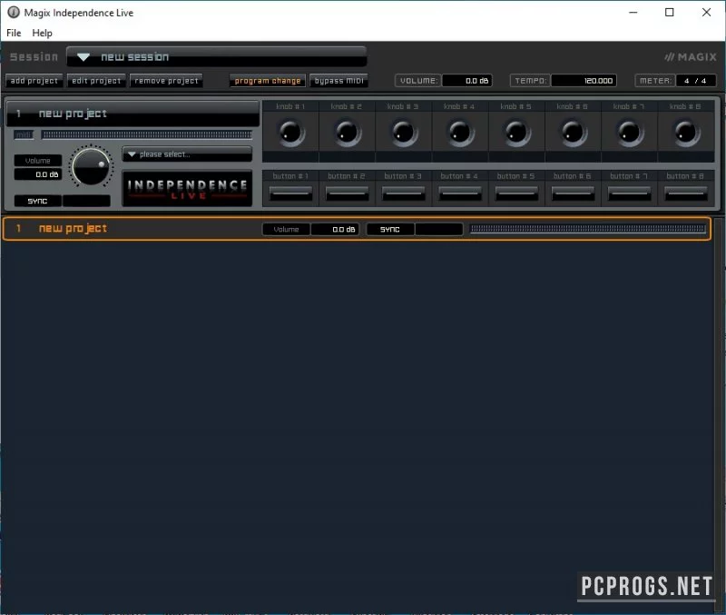Viewport: 726px width, 615px height.
Task: Toggle button # 7
Action: pos(630,193)
